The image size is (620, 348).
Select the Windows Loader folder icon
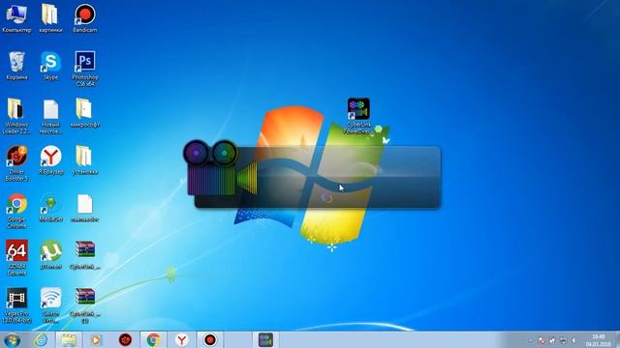[x=16, y=115]
